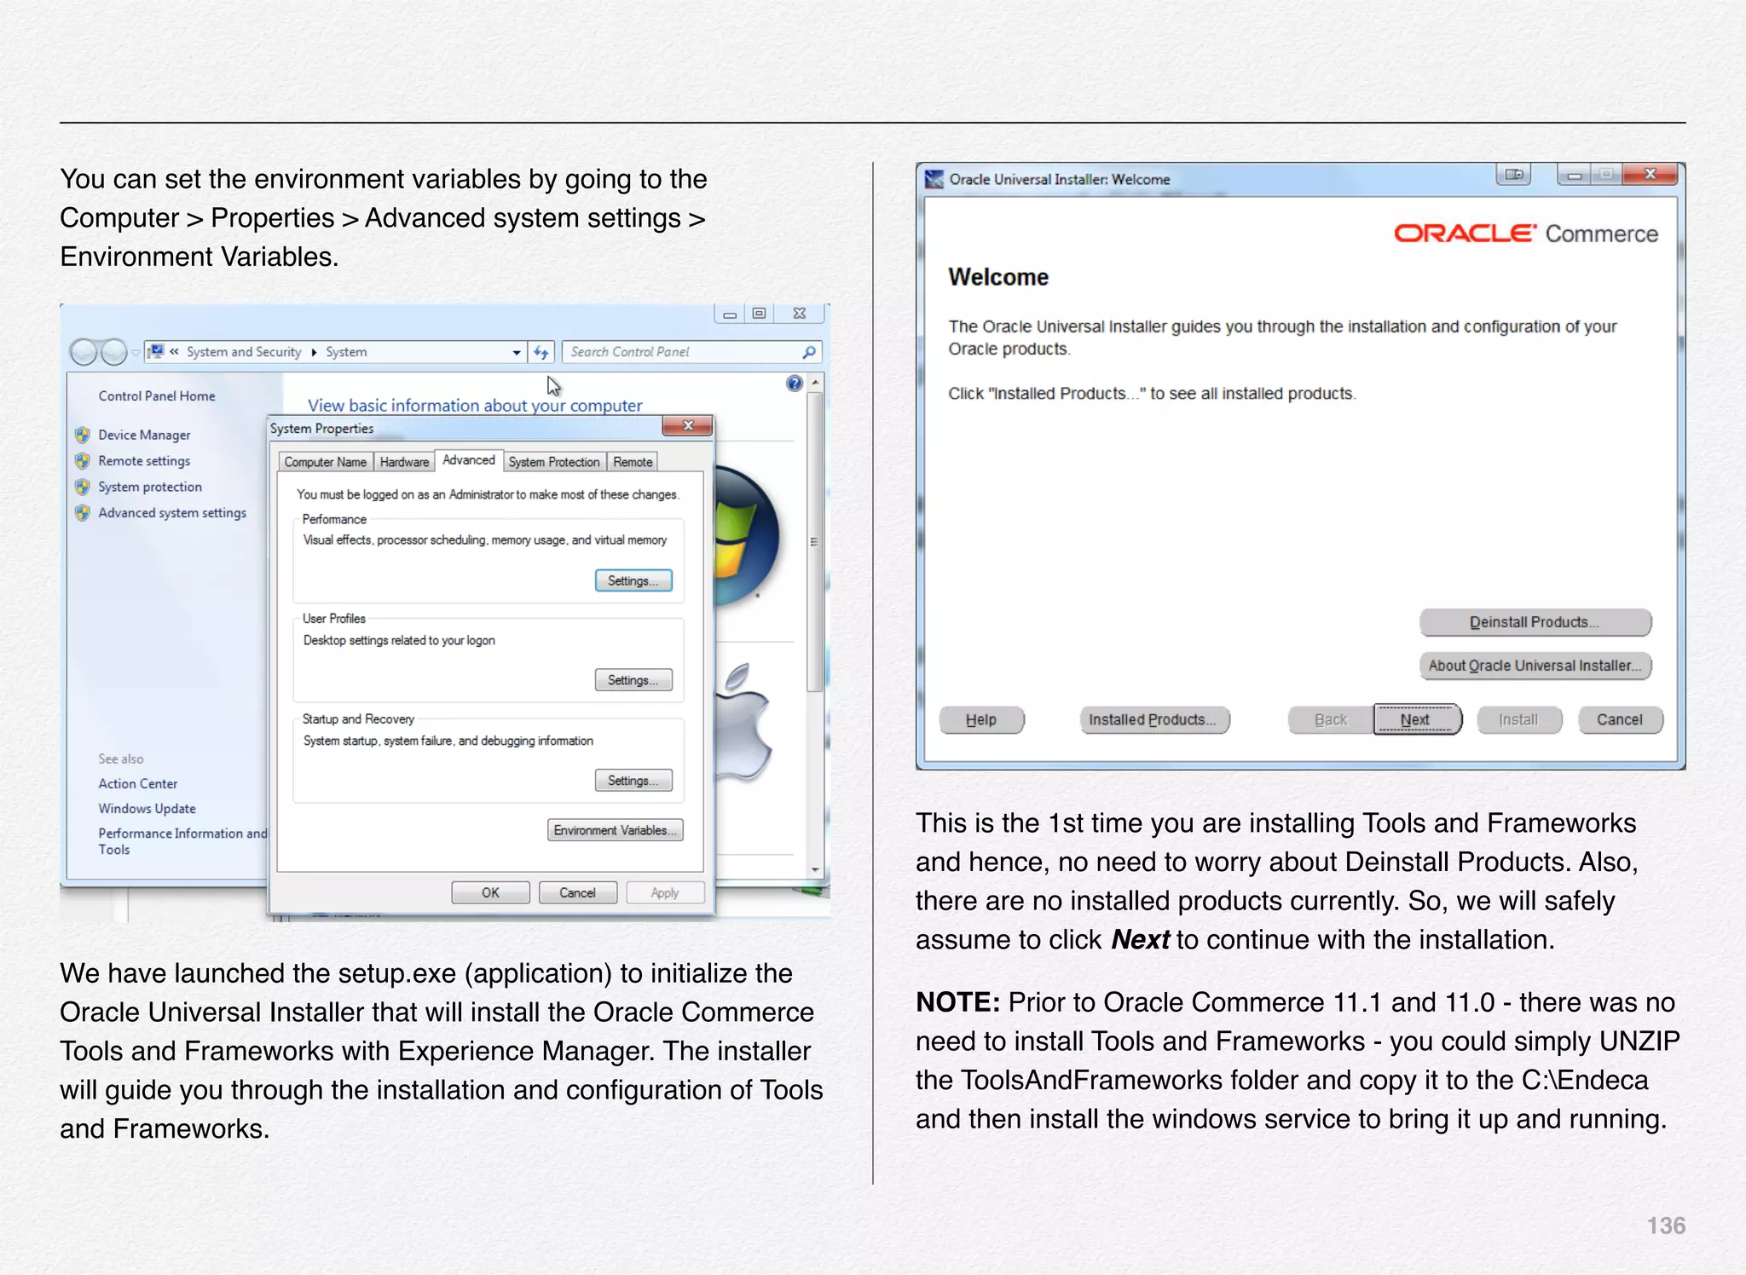Viewport: 1746px width, 1275px height.
Task: Open User Profiles Settings button
Action: click(633, 680)
